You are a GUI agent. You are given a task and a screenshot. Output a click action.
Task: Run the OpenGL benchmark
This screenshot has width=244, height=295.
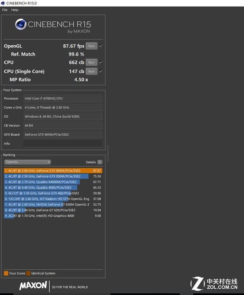point(92,46)
